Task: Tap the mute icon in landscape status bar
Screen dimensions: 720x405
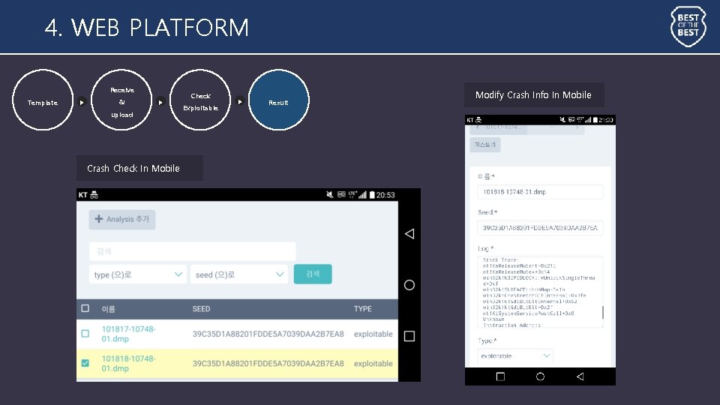Action: pyautogui.click(x=330, y=195)
